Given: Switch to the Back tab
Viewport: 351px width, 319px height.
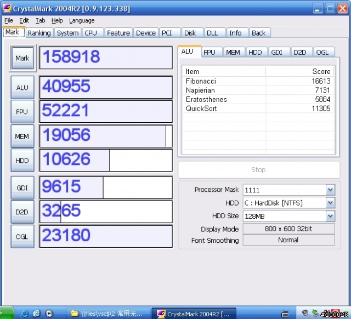Looking at the screenshot, I should 260,33.
